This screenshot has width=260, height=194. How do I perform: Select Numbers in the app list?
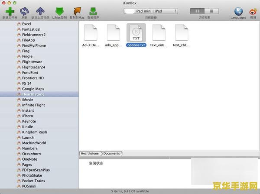(x=30, y=149)
